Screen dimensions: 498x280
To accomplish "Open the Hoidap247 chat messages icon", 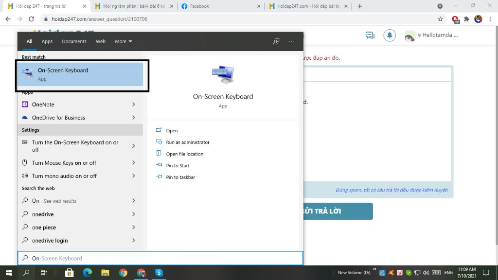I will (370, 35).
